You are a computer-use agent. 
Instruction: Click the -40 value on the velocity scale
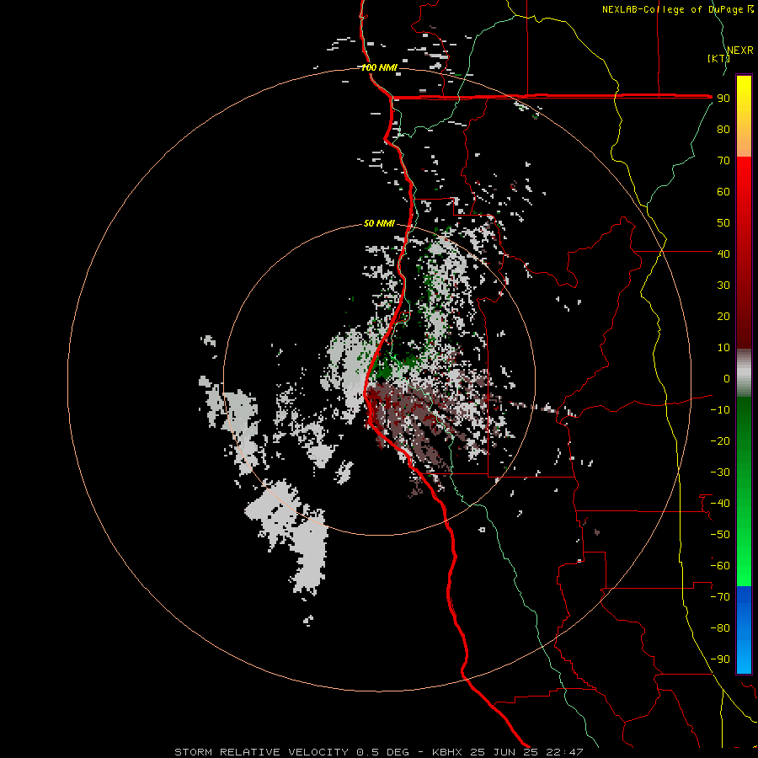coord(720,504)
